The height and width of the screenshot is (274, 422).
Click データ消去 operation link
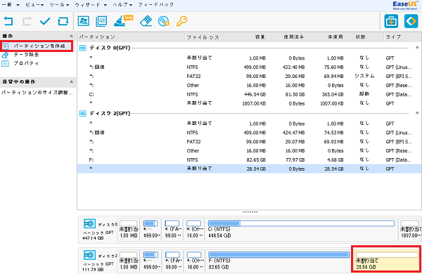27,55
